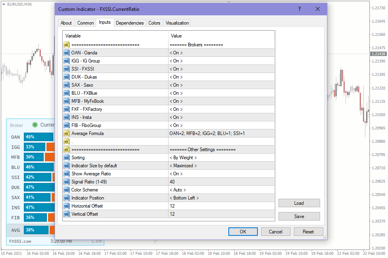Toggle SSI - FXSSI On value
The height and width of the screenshot is (258, 388).
pos(176,69)
